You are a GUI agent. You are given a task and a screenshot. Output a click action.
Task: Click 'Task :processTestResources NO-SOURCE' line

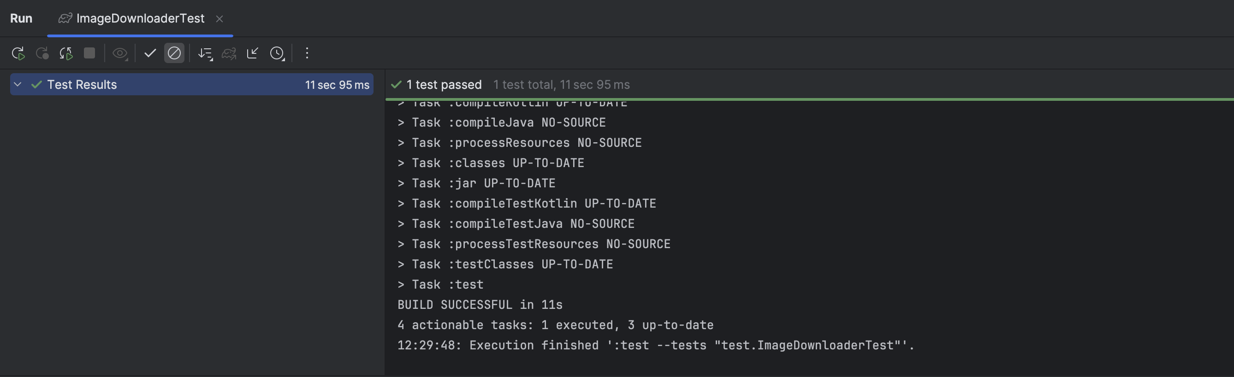[x=534, y=244]
